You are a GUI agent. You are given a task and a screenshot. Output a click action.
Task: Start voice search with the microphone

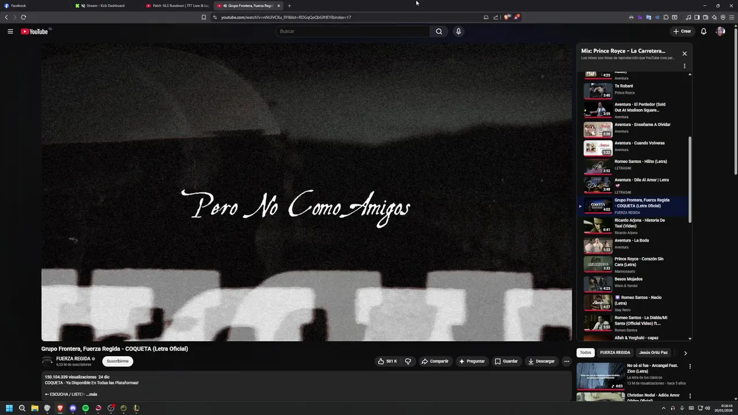tap(458, 31)
